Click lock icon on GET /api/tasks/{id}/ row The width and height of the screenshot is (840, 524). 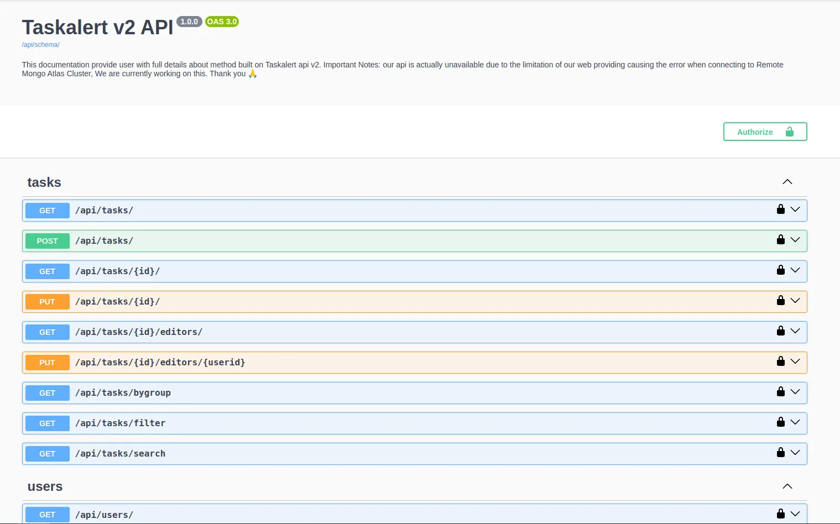pos(781,270)
